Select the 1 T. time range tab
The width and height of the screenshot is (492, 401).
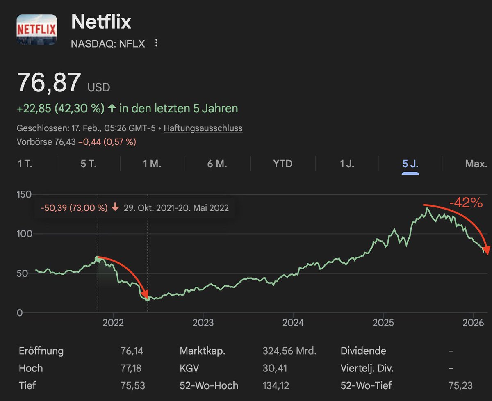[25, 164]
